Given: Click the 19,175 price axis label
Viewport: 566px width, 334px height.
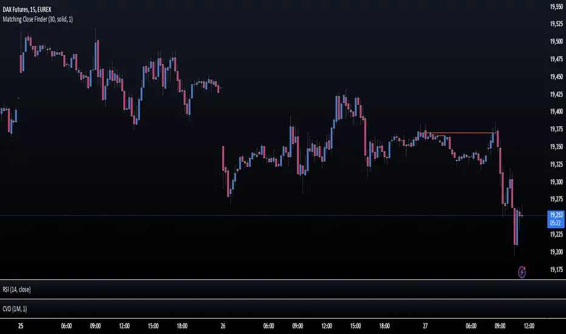Looking at the screenshot, I should point(556,270).
